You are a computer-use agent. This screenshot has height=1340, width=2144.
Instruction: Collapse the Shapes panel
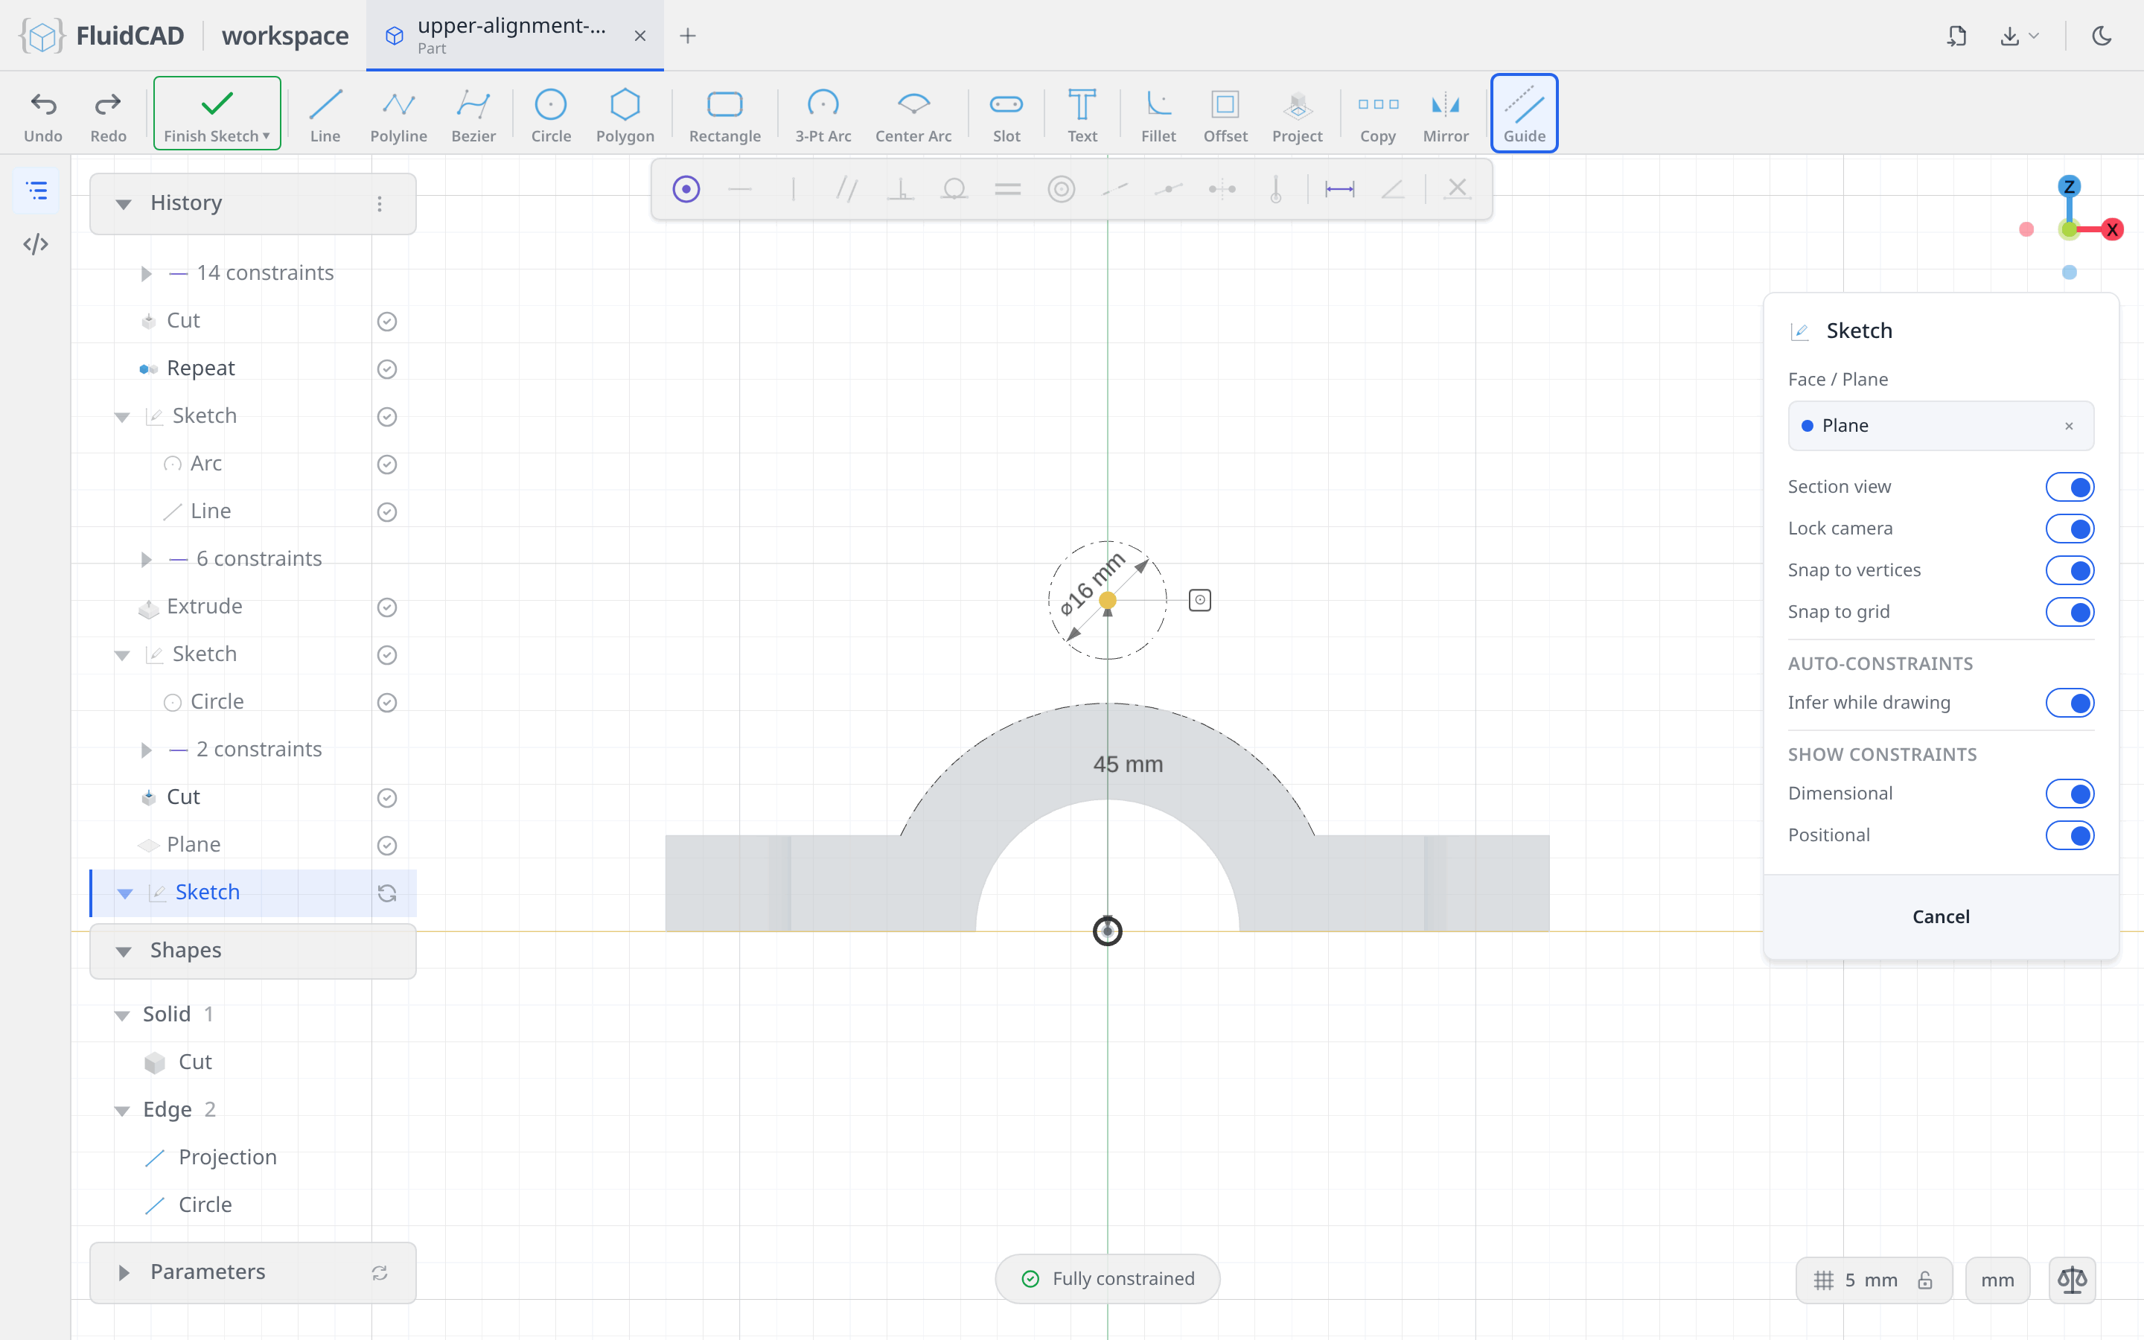pos(123,951)
